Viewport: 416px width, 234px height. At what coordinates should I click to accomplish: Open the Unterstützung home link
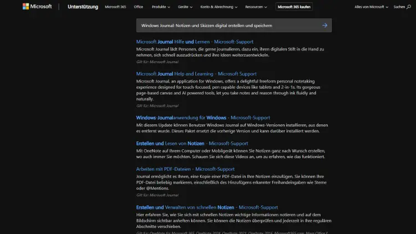click(83, 7)
